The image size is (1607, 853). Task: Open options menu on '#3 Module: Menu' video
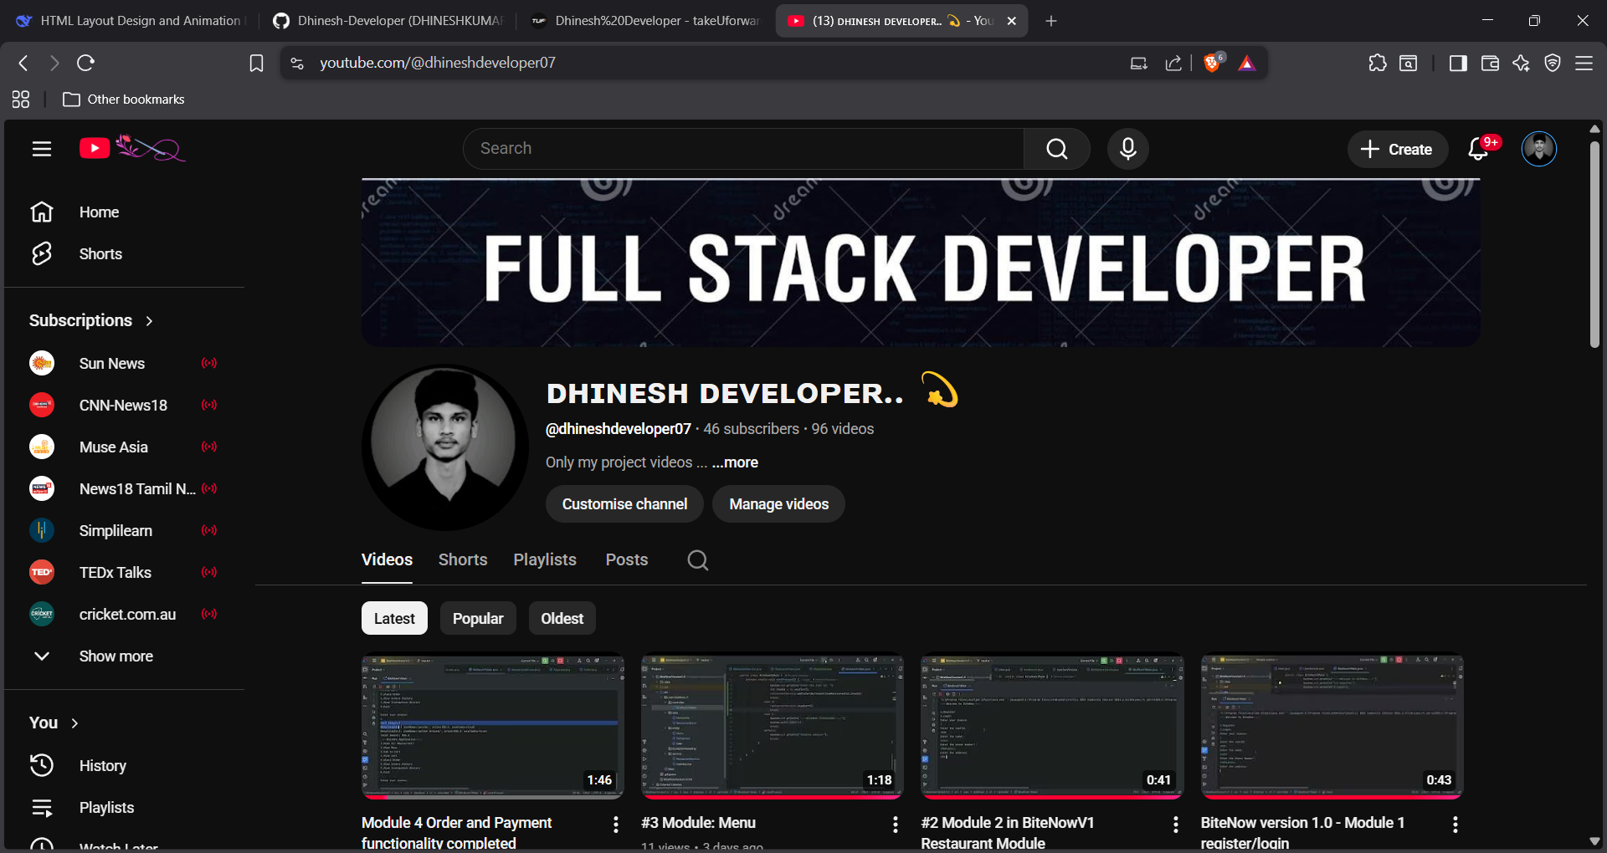click(x=894, y=825)
